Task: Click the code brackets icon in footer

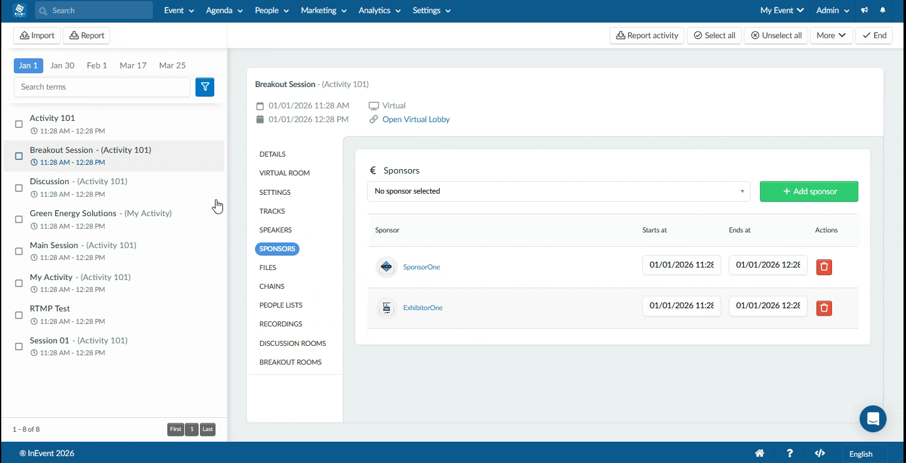Action: (x=820, y=454)
